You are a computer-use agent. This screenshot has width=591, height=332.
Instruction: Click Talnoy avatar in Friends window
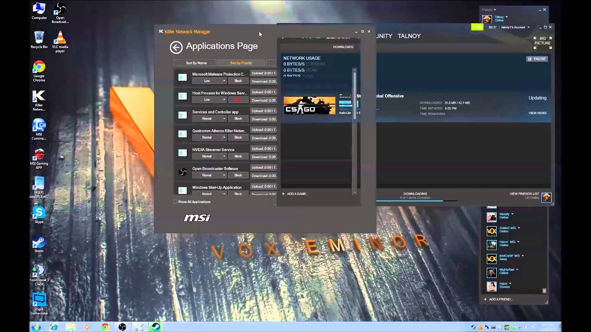[487, 19]
